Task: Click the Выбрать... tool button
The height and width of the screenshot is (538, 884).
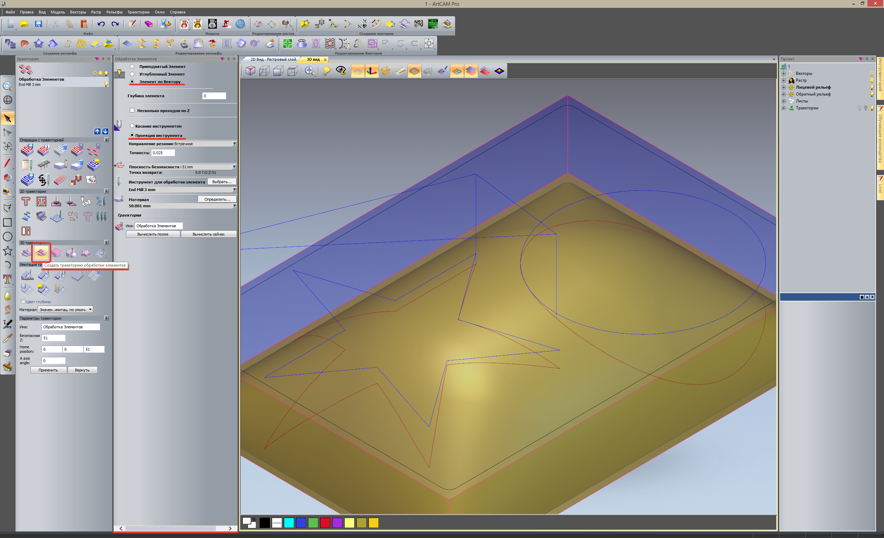Action: tap(222, 182)
